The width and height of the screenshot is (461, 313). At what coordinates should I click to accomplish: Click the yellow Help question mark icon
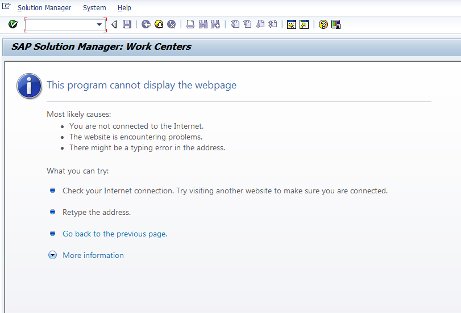tap(323, 24)
